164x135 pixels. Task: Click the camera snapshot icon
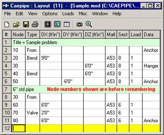[x=79, y=24]
